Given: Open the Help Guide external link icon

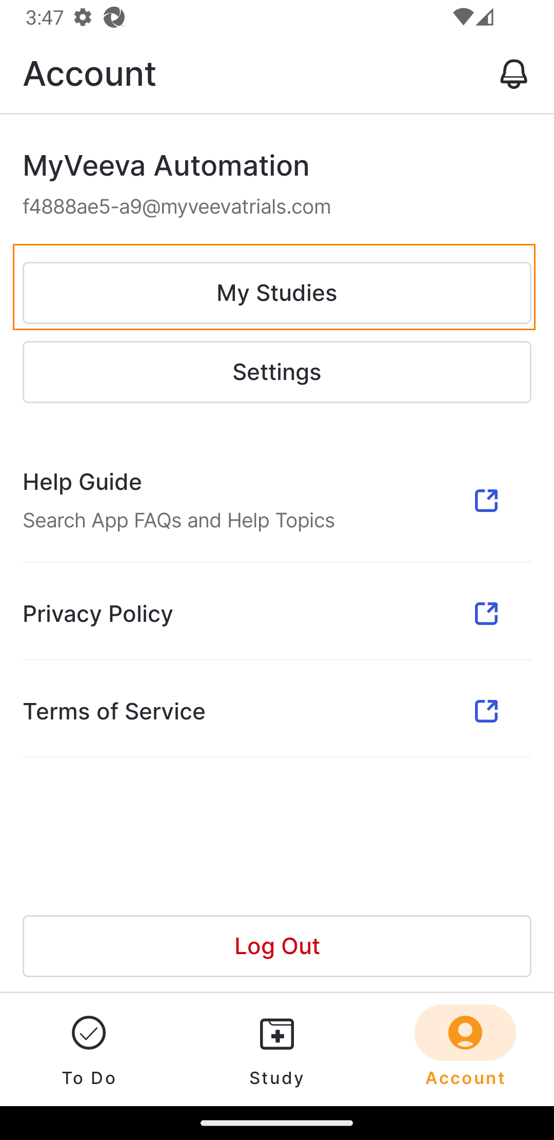Looking at the screenshot, I should coord(486,501).
